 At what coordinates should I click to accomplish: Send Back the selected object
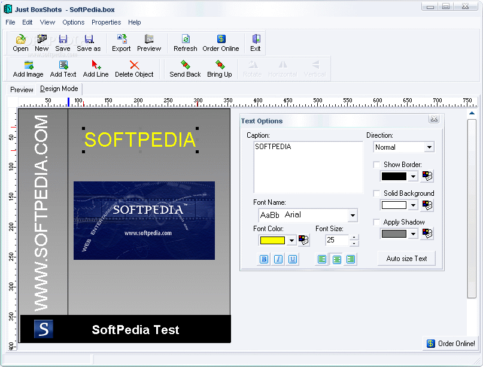pyautogui.click(x=185, y=69)
